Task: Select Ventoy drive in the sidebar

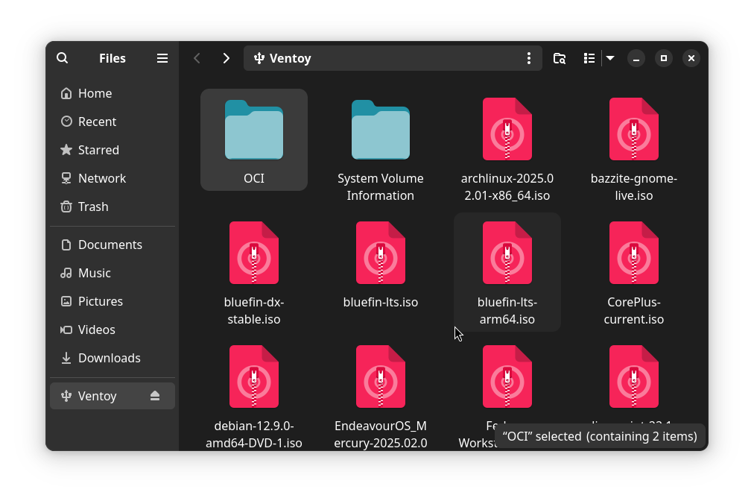Action: pyautogui.click(x=113, y=396)
